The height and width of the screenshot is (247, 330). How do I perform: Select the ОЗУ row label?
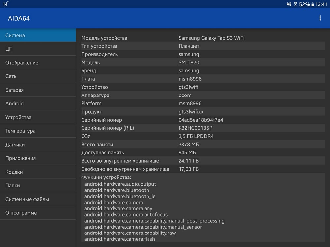86,136
